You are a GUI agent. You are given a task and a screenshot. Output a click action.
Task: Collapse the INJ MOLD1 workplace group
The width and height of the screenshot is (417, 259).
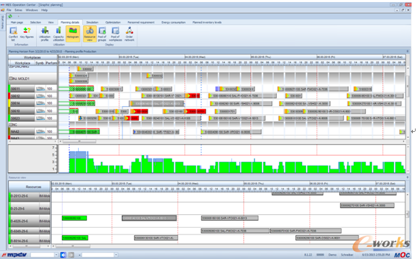[x=11, y=78]
